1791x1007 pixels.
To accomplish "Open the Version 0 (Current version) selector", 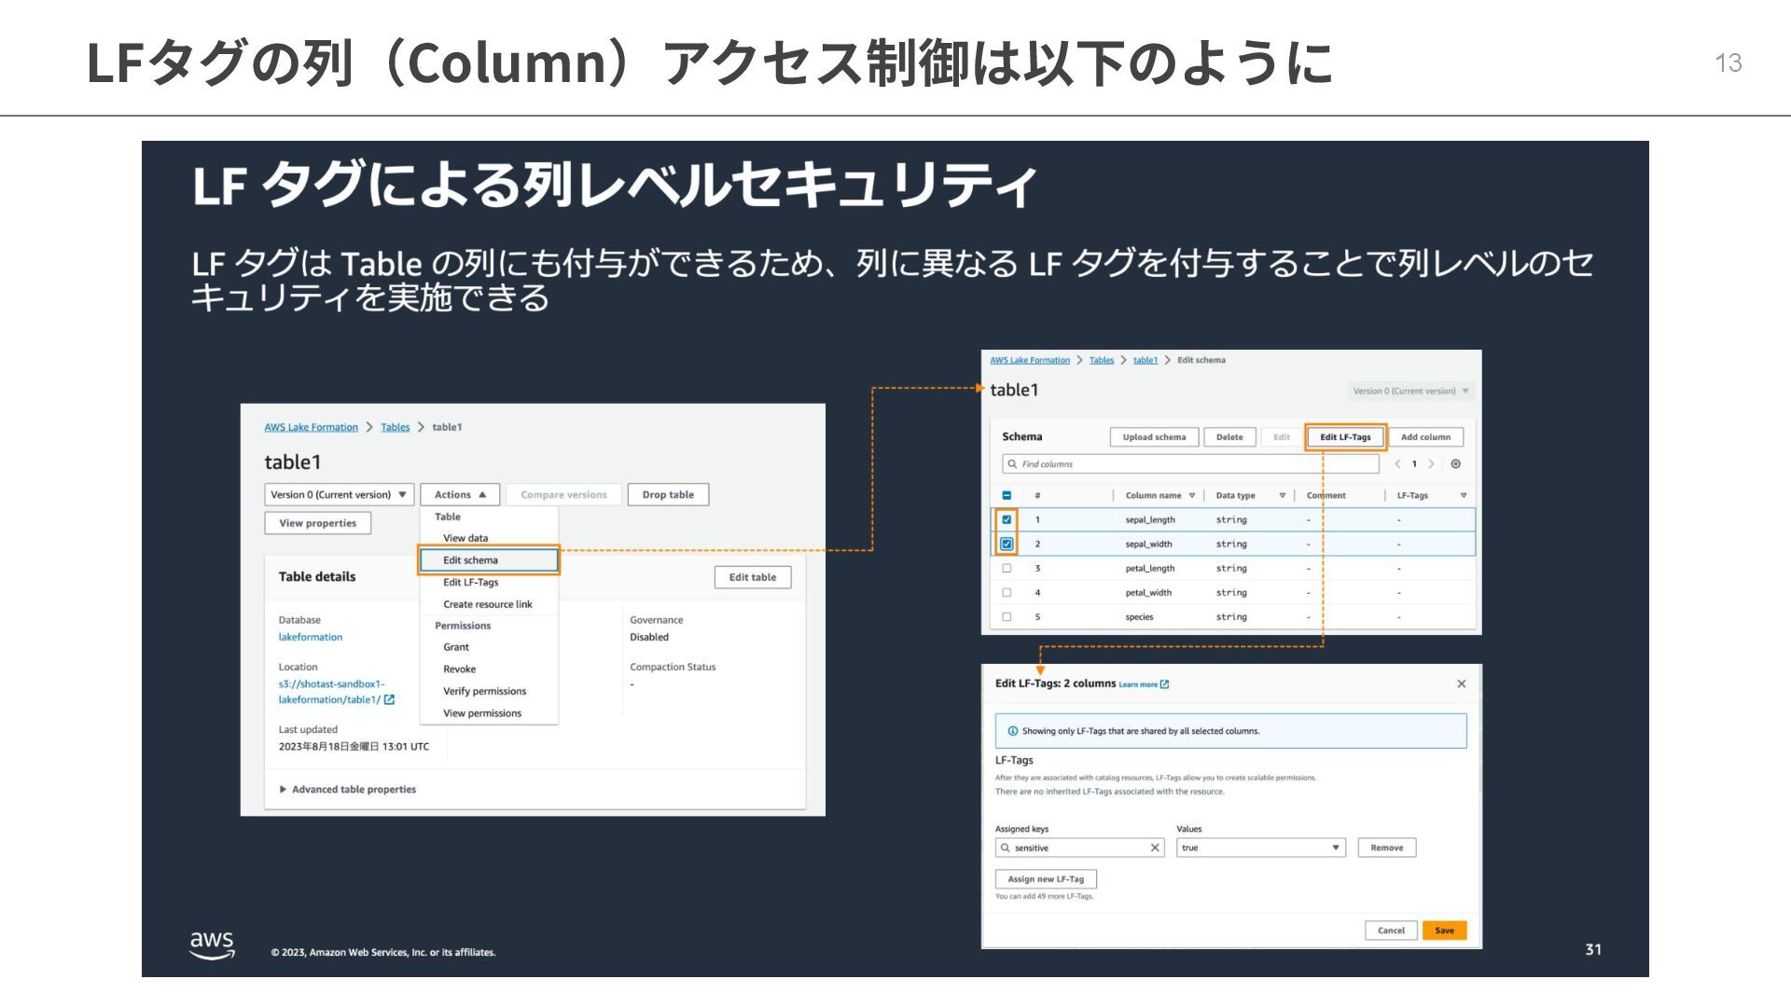I will point(340,495).
